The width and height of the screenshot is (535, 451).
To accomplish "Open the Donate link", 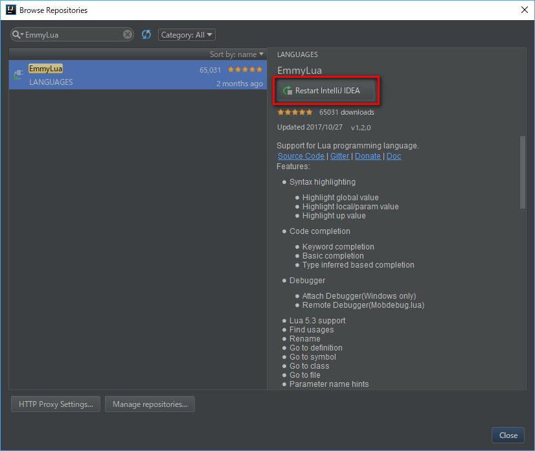I will (x=367, y=156).
